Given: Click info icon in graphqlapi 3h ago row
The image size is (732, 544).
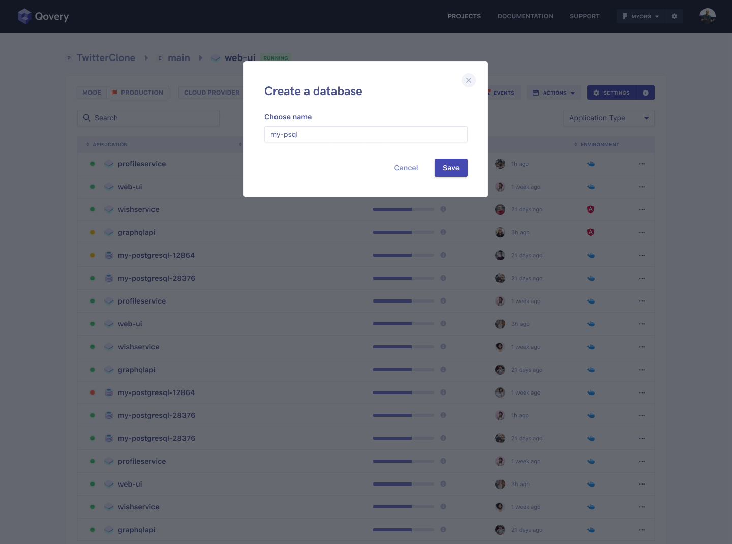Looking at the screenshot, I should [443, 232].
